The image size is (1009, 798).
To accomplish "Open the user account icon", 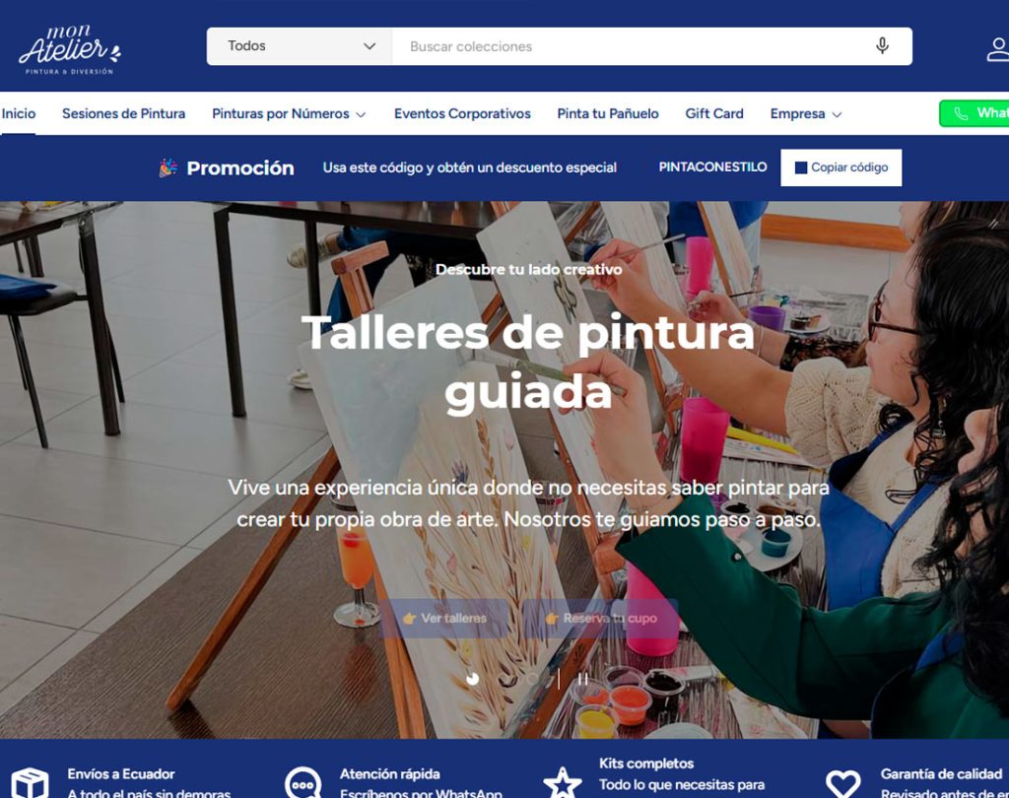I will pos(997,49).
